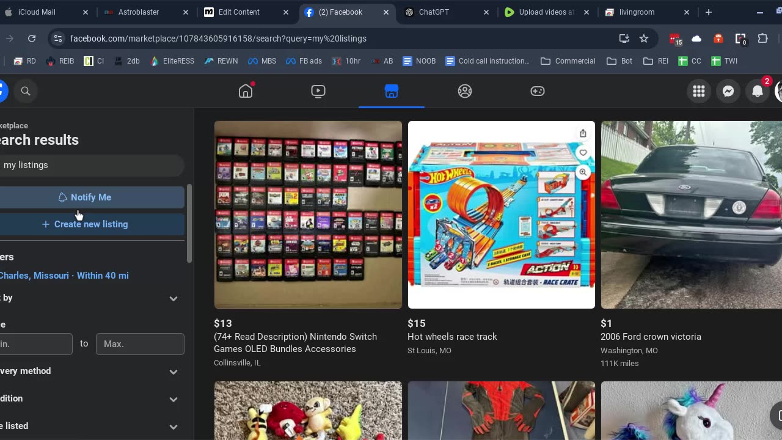This screenshot has width=782, height=440.
Task: Expand Sort by filter
Action: pos(174,298)
